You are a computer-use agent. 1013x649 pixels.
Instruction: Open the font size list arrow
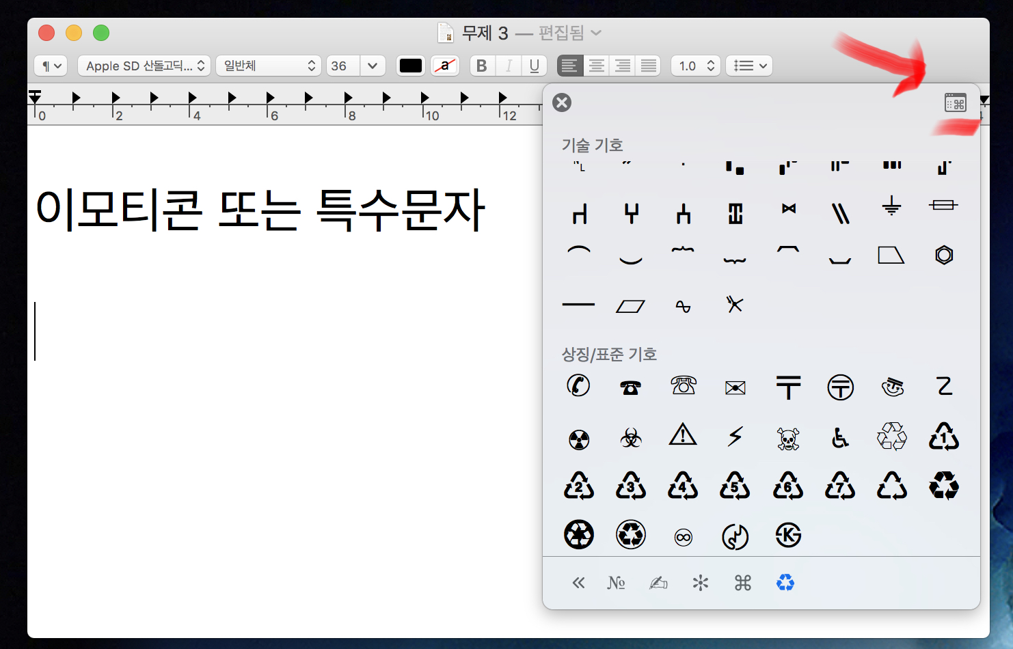tap(373, 66)
